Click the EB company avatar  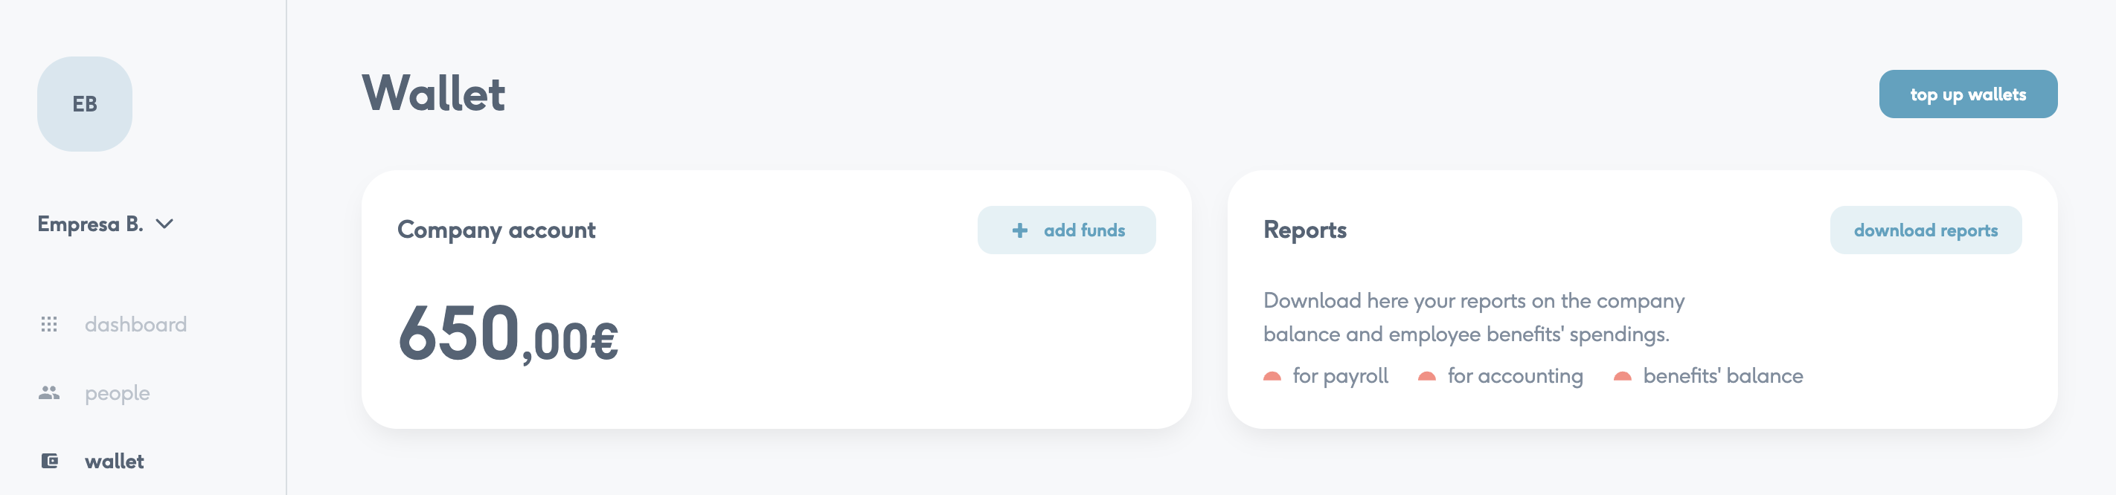click(x=85, y=104)
